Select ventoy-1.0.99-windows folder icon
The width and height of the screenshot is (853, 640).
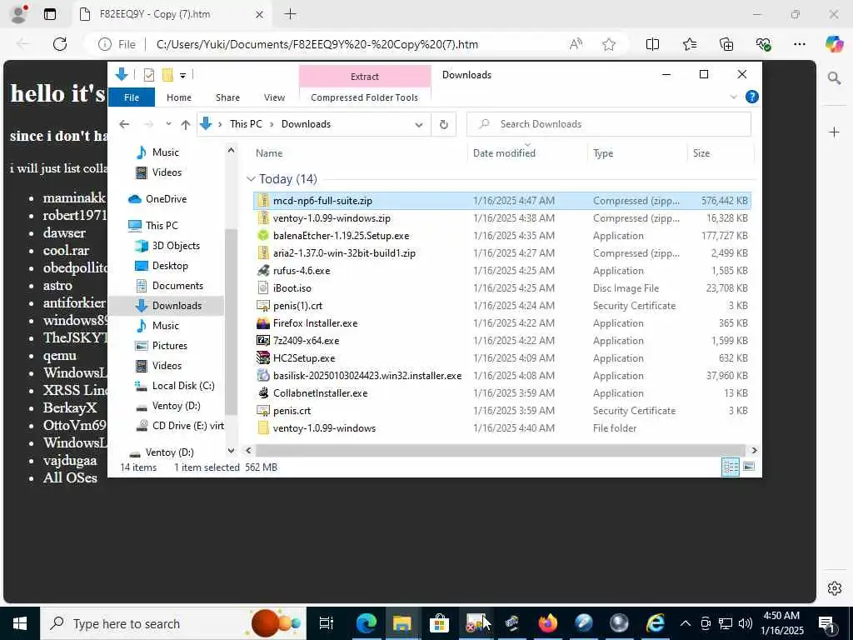pyautogui.click(x=263, y=428)
